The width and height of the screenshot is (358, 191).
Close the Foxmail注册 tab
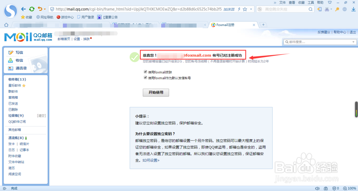point(254,25)
